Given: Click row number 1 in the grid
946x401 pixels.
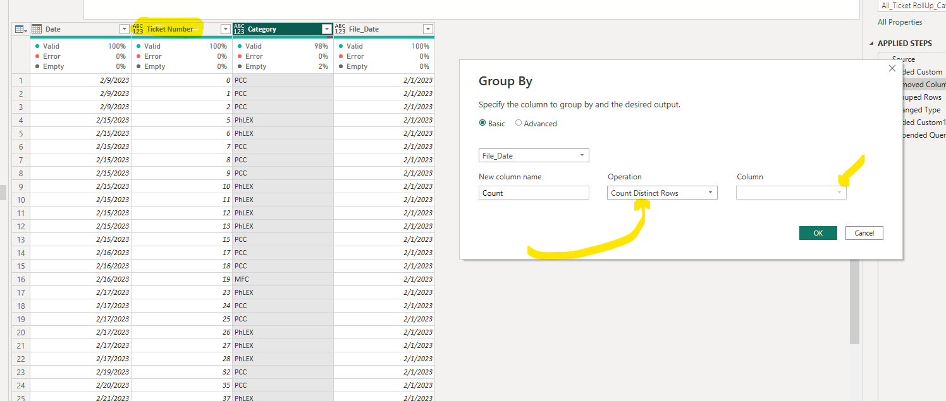Looking at the screenshot, I should (21, 80).
